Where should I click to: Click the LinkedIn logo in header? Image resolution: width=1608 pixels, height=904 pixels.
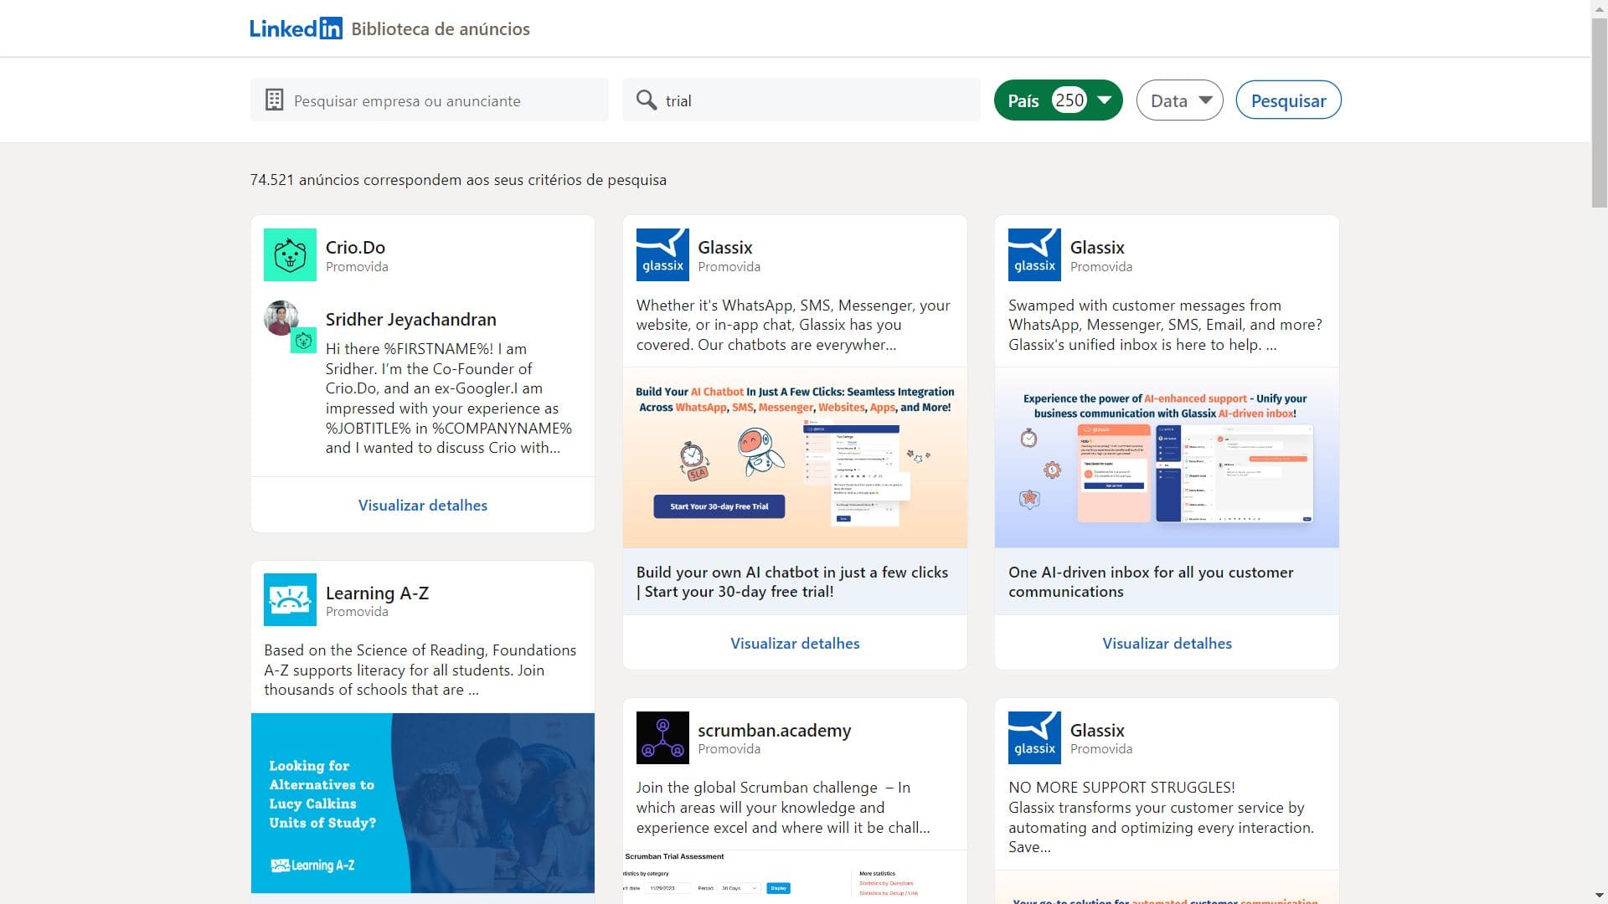296,28
